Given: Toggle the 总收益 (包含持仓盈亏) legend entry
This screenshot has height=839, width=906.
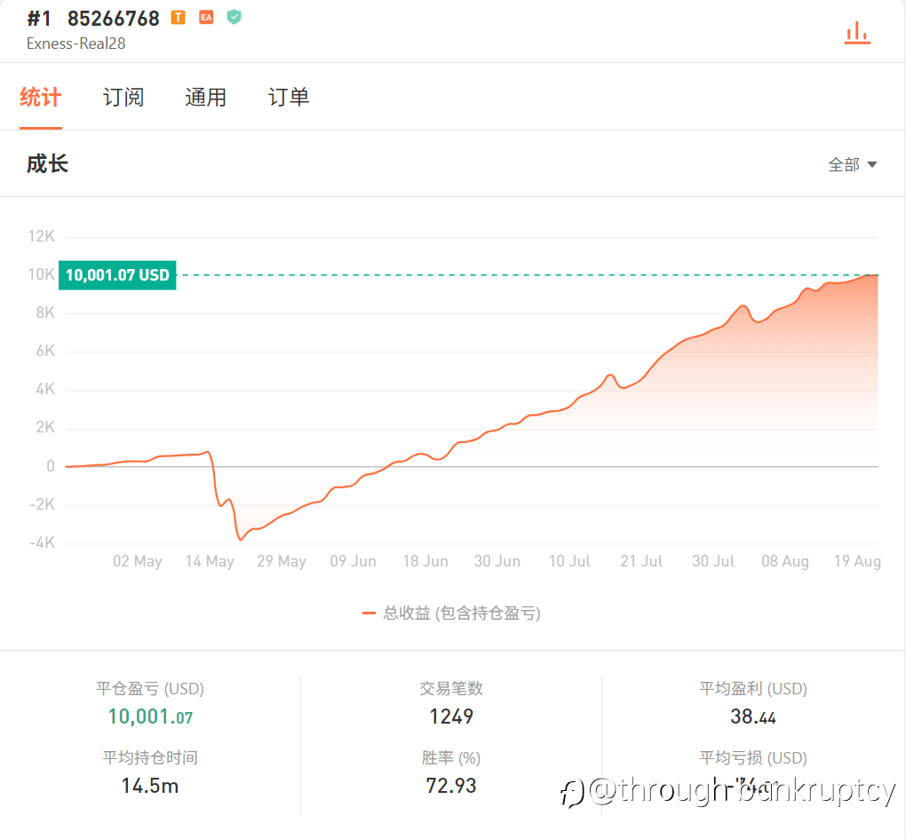Looking at the screenshot, I should tap(451, 613).
